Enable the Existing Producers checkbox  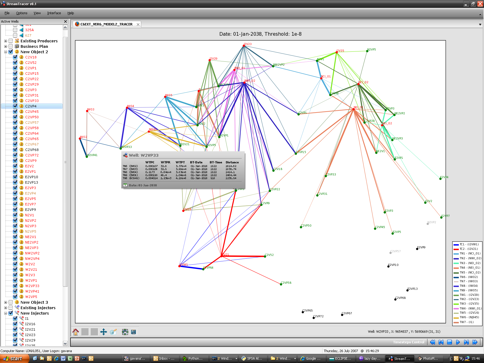[x=11, y=41]
